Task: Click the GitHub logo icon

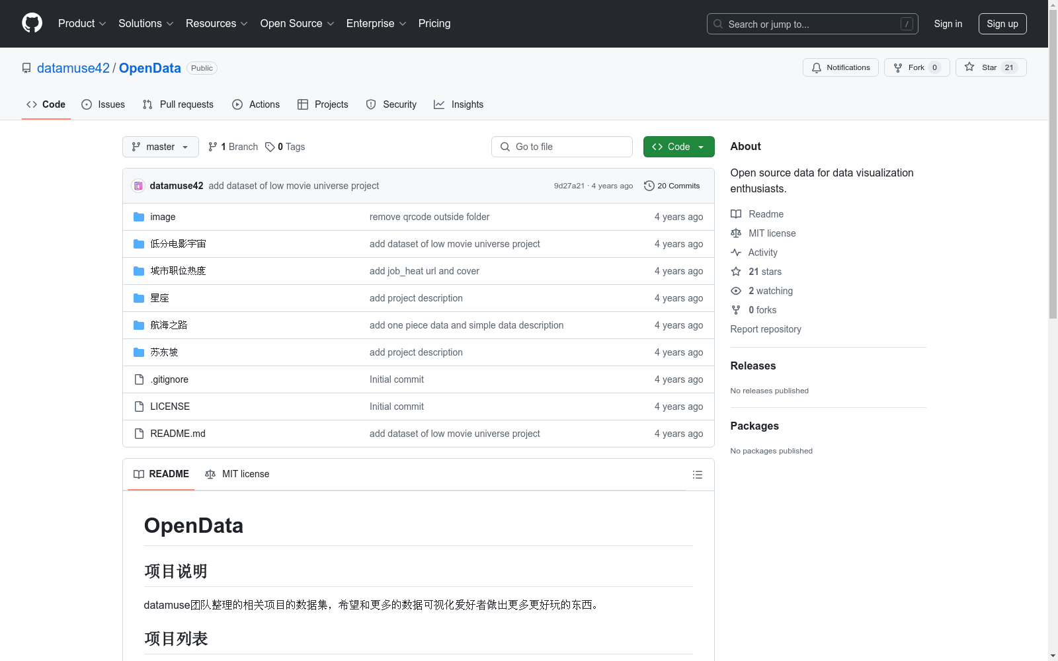Action: tap(32, 23)
